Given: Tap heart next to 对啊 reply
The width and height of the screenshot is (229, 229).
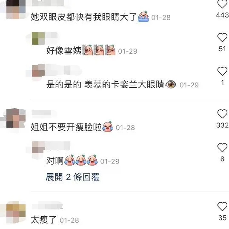Looking at the screenshot, I should pyautogui.click(x=222, y=147).
